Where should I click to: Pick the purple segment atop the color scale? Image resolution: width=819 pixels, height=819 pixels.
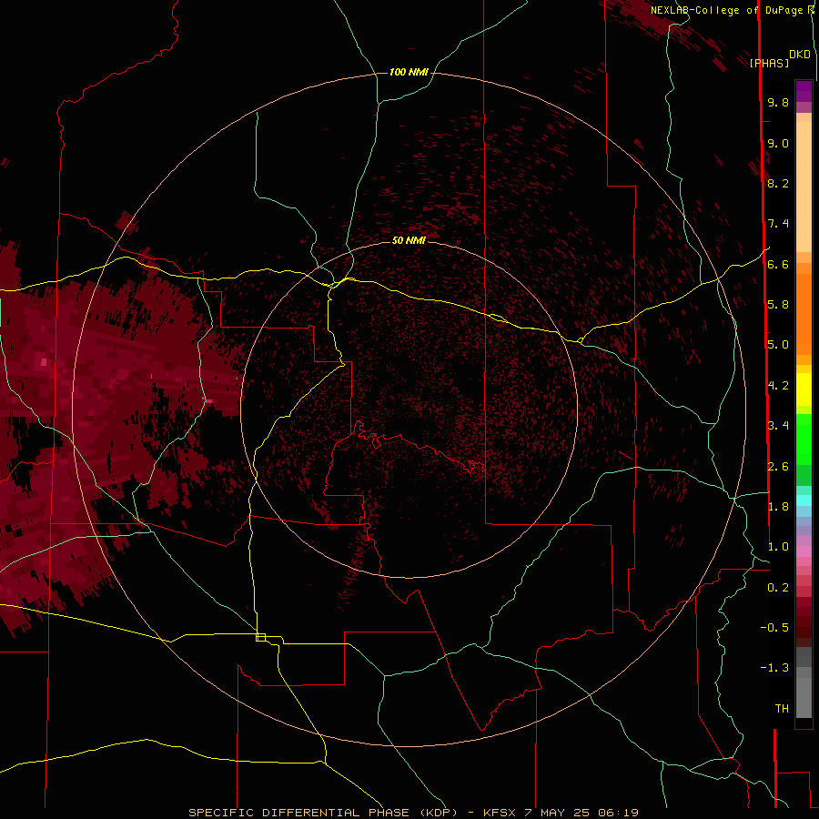pyautogui.click(x=804, y=91)
